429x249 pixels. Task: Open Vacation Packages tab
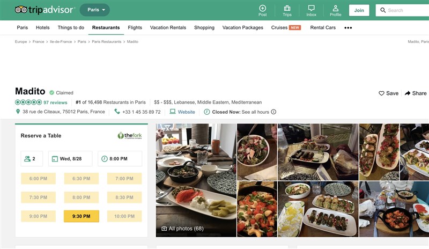[x=243, y=28]
